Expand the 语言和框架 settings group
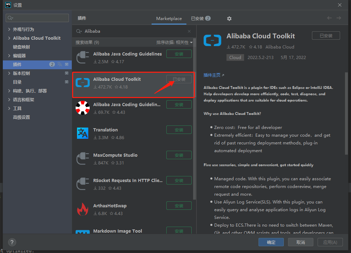The image size is (351, 253). point(9,99)
